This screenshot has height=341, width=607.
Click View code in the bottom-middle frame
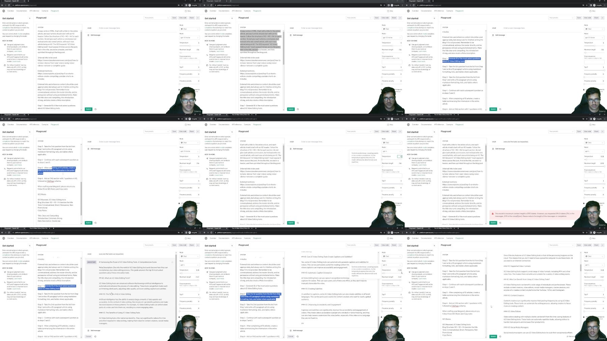[385, 245]
